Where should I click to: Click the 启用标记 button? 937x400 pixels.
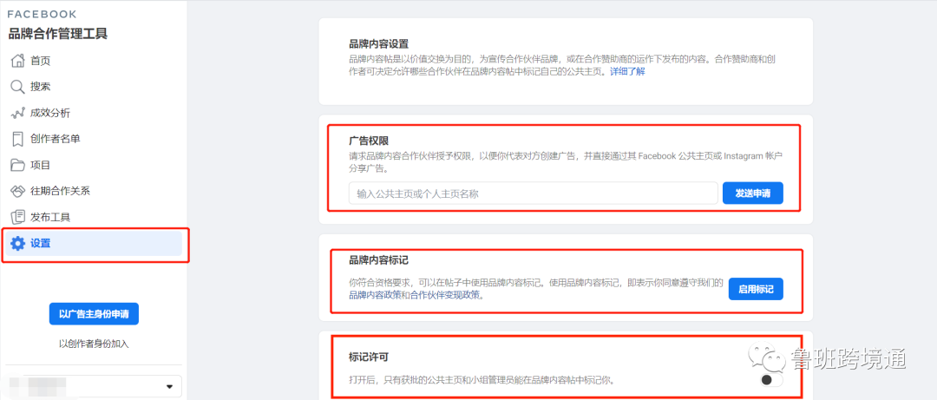(756, 290)
